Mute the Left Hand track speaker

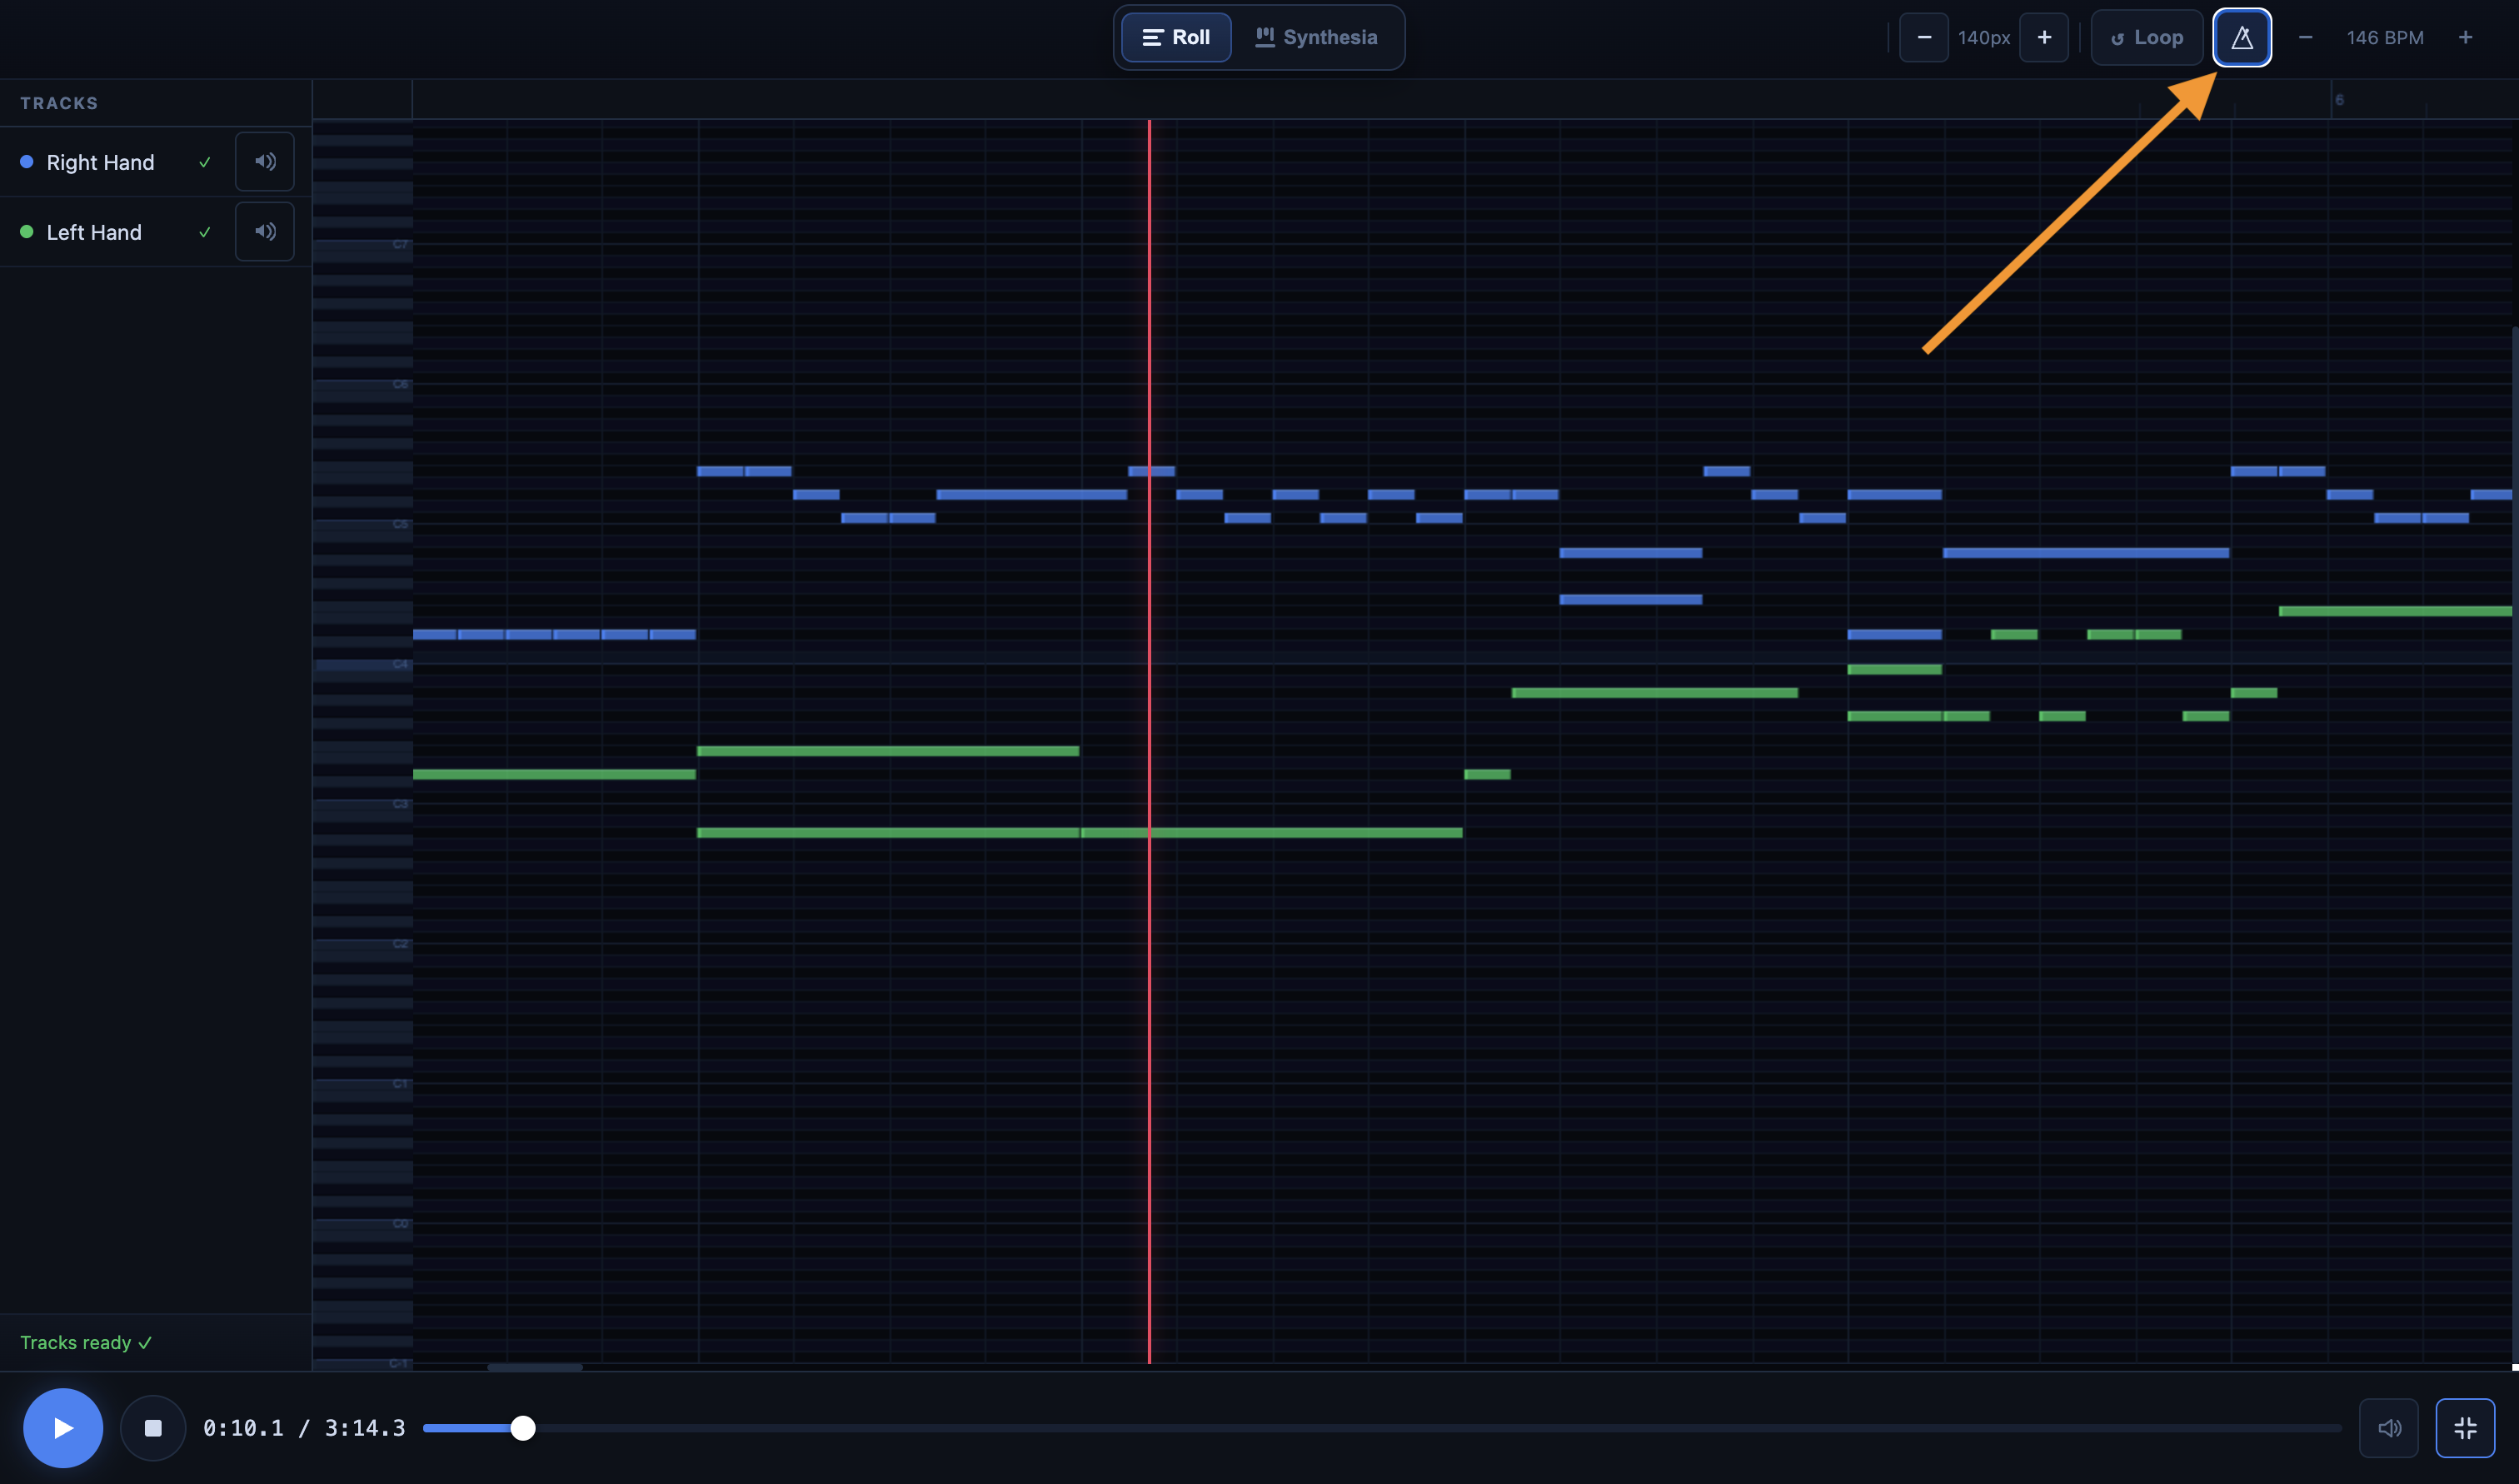coord(265,232)
